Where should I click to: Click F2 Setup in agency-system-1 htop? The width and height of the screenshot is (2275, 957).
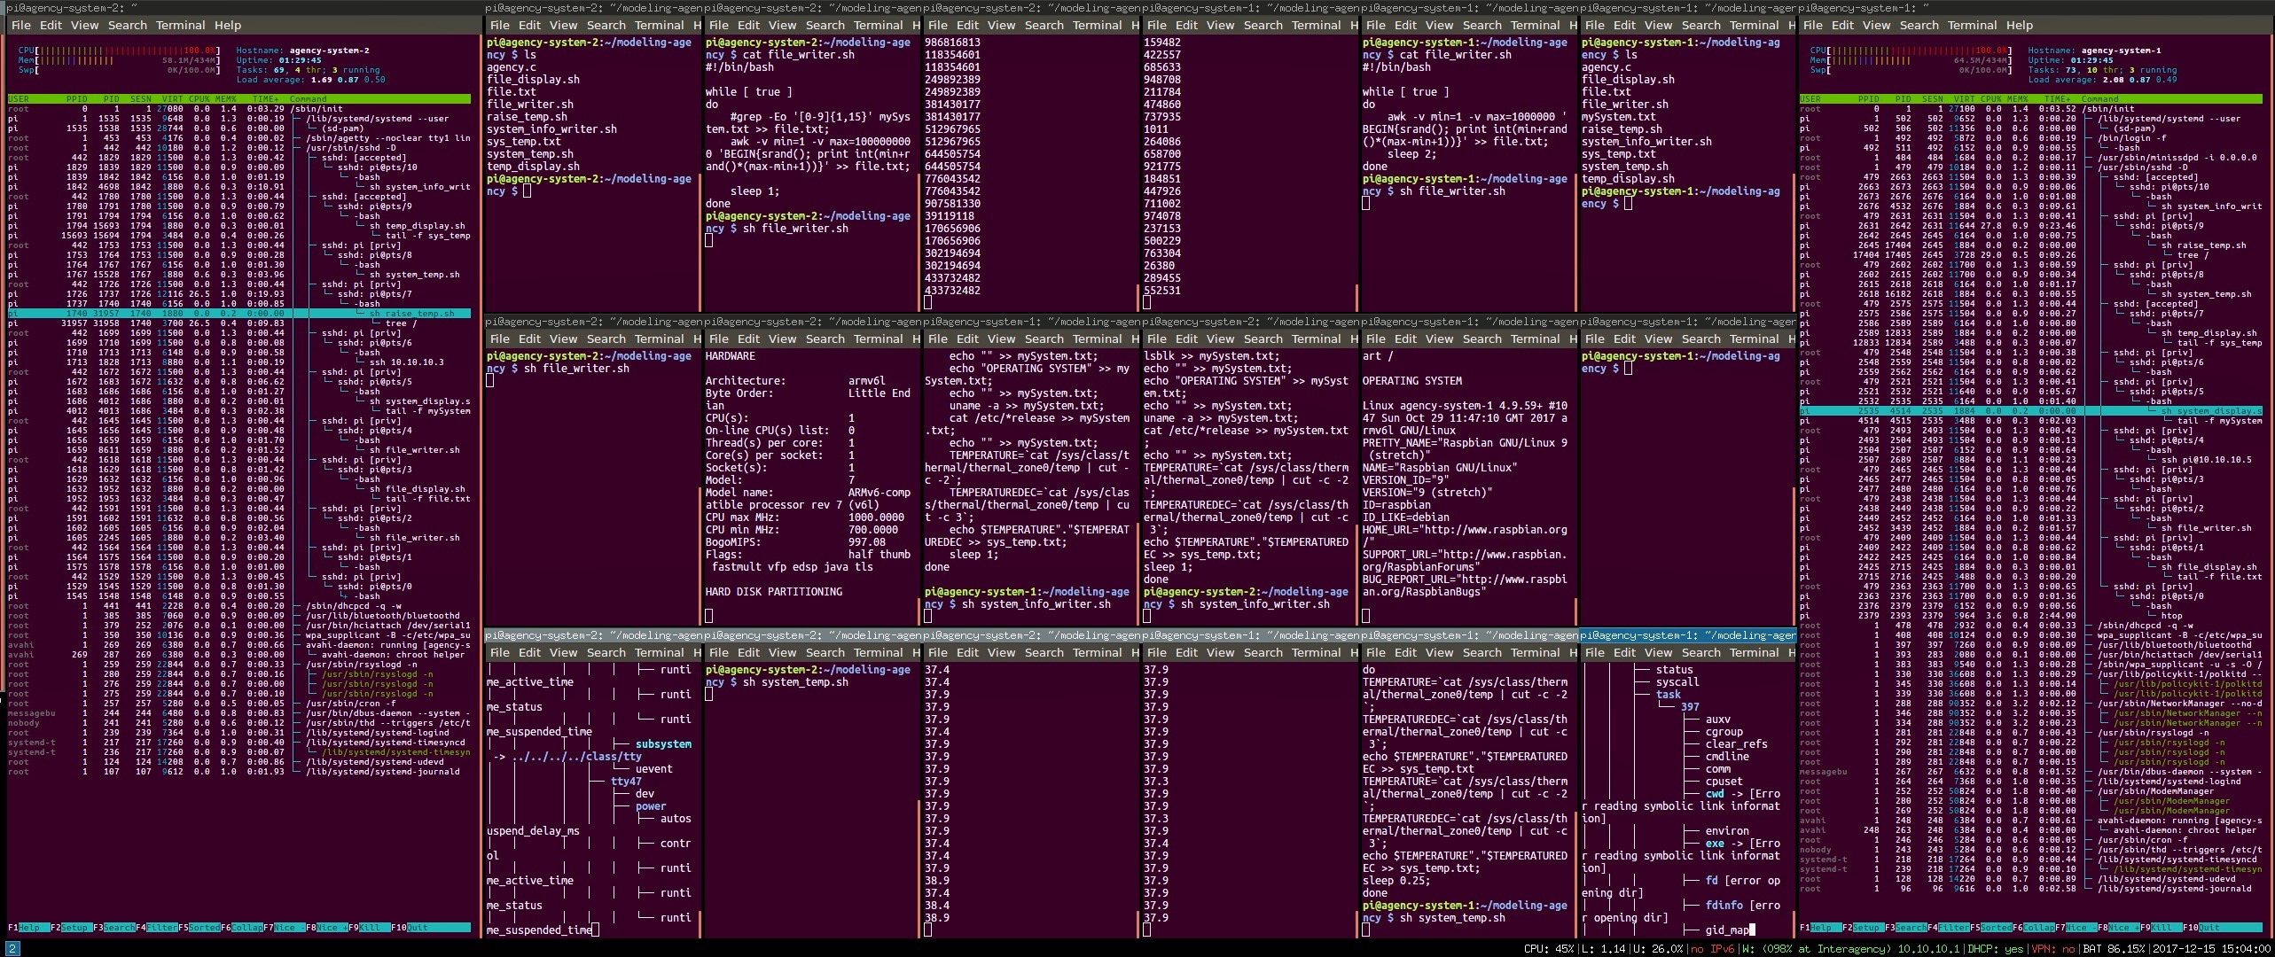click(1864, 928)
